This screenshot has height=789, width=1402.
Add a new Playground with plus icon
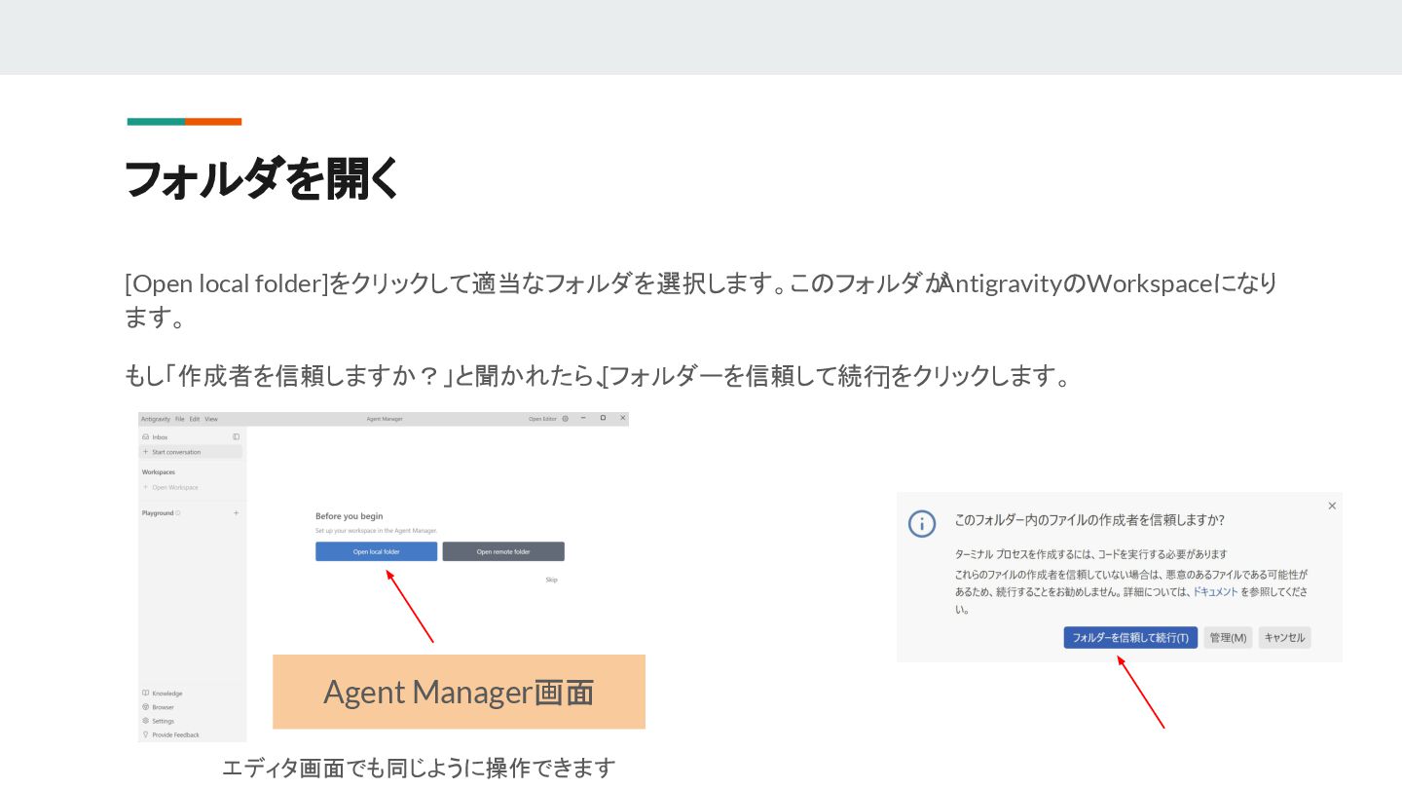236,512
